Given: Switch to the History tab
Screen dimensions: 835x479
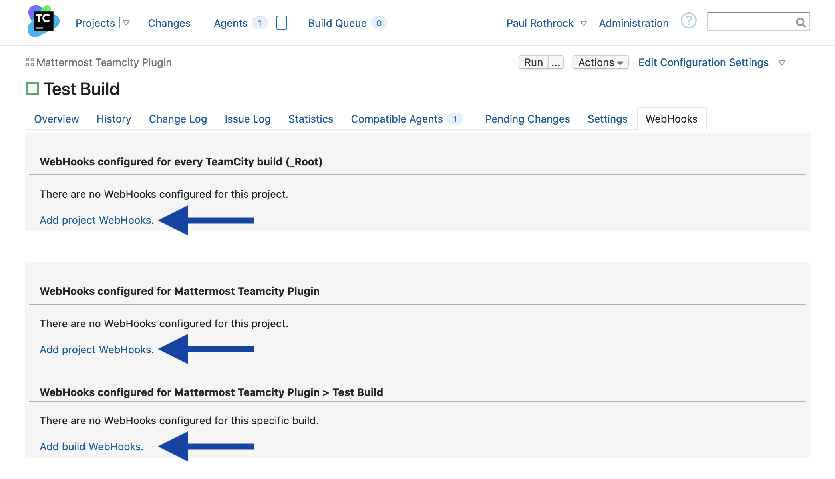Looking at the screenshot, I should [x=113, y=119].
